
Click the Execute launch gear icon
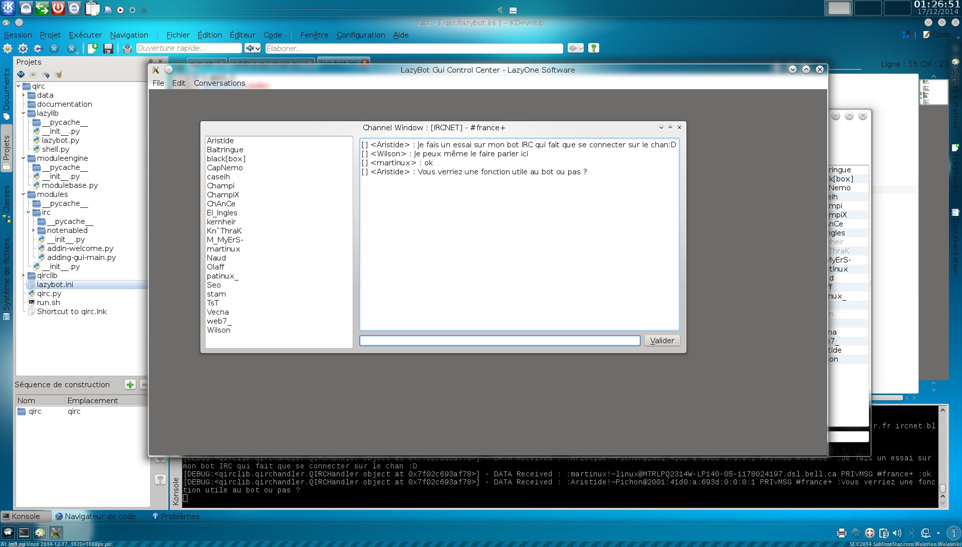[x=23, y=48]
